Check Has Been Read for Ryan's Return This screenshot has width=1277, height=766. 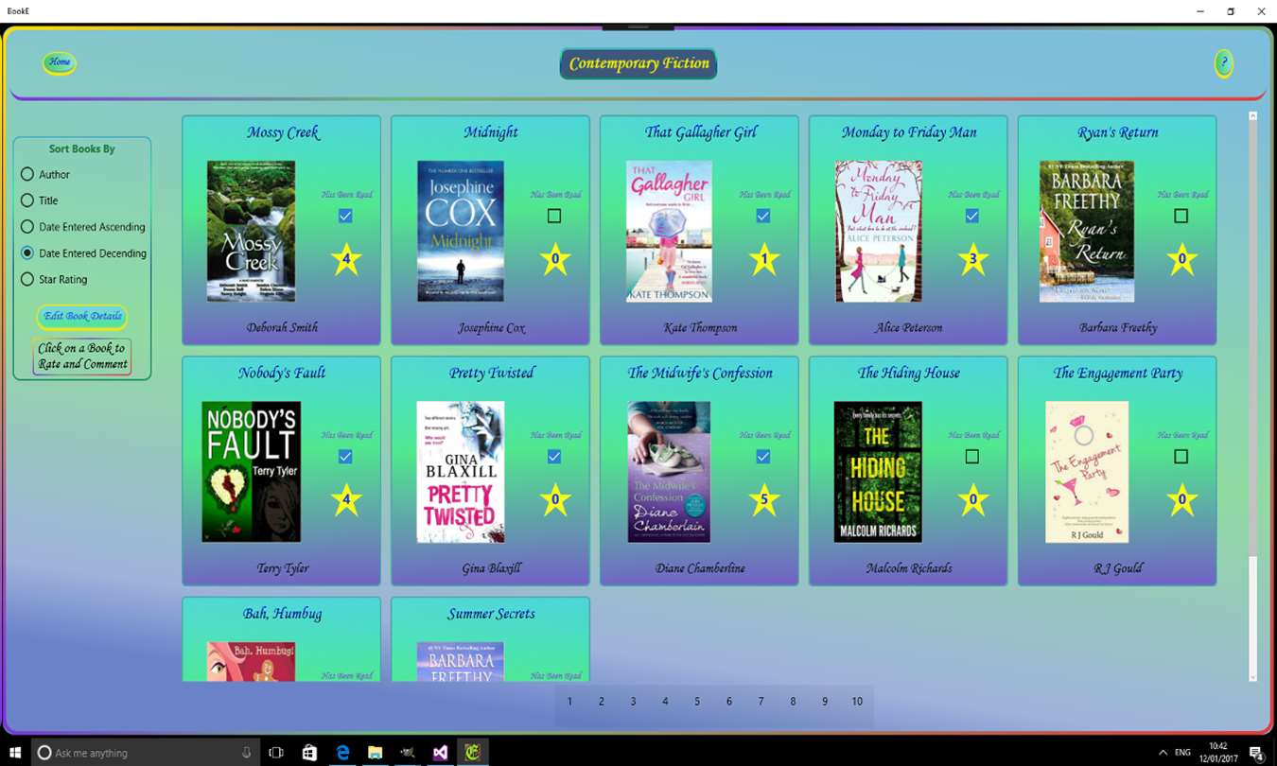[x=1181, y=216]
